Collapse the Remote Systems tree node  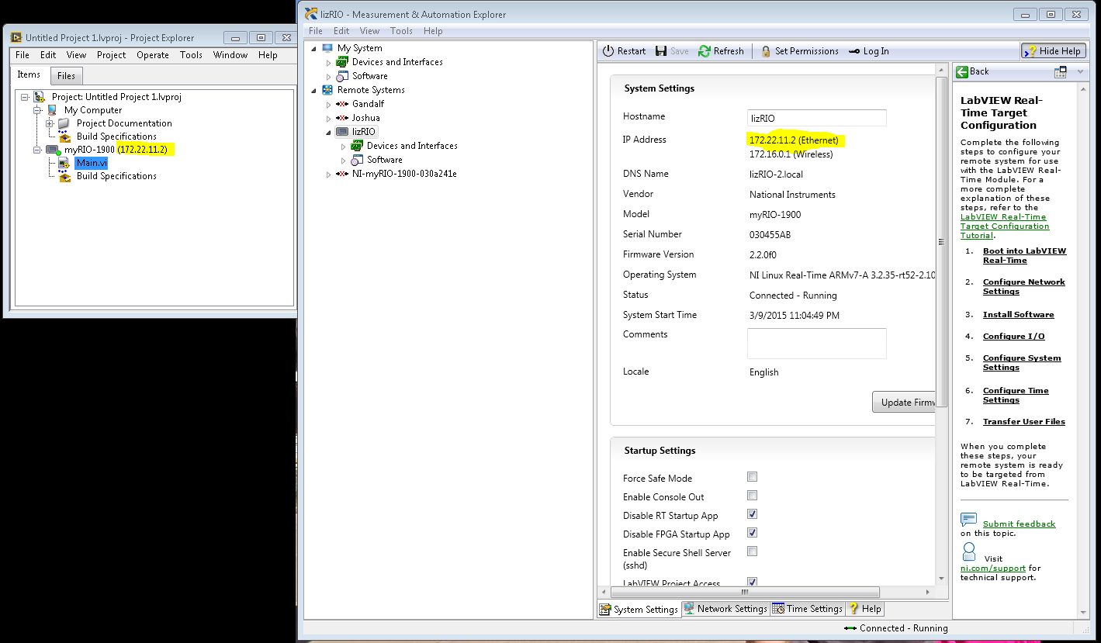pos(313,91)
